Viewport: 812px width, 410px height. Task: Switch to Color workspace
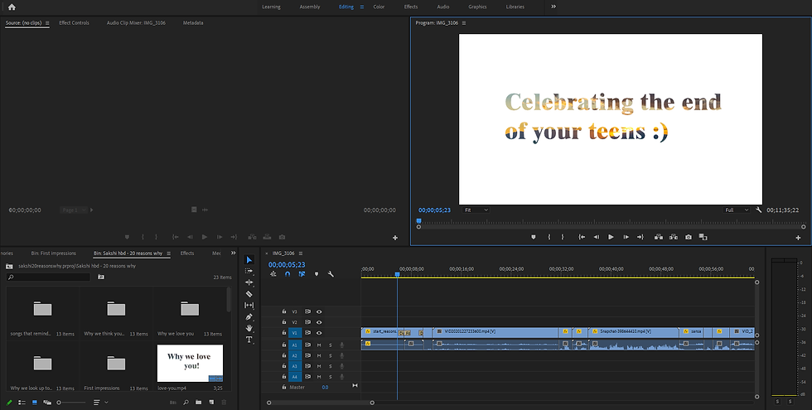[379, 7]
